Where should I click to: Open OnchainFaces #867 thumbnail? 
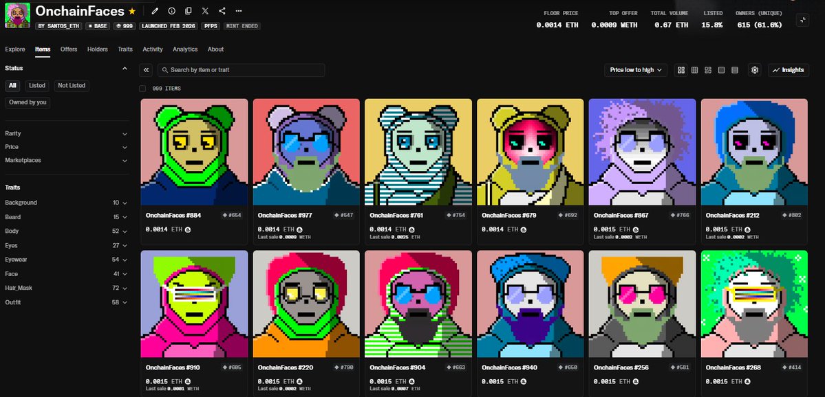643,152
